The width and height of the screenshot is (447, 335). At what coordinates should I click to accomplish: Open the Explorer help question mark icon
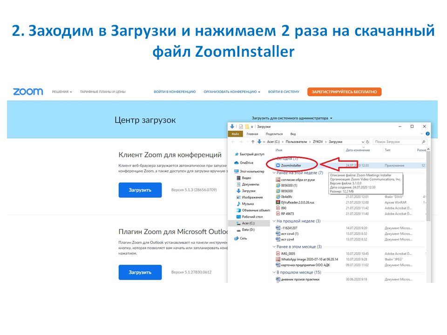coord(427,134)
